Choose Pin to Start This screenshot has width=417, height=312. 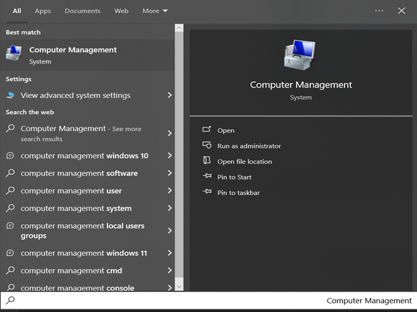pyautogui.click(x=234, y=177)
